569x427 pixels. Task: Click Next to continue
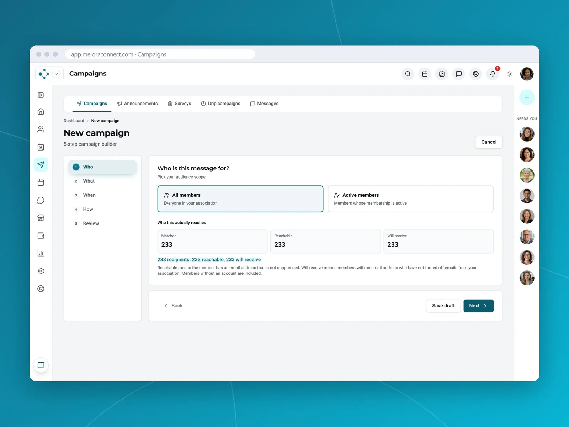tap(478, 306)
